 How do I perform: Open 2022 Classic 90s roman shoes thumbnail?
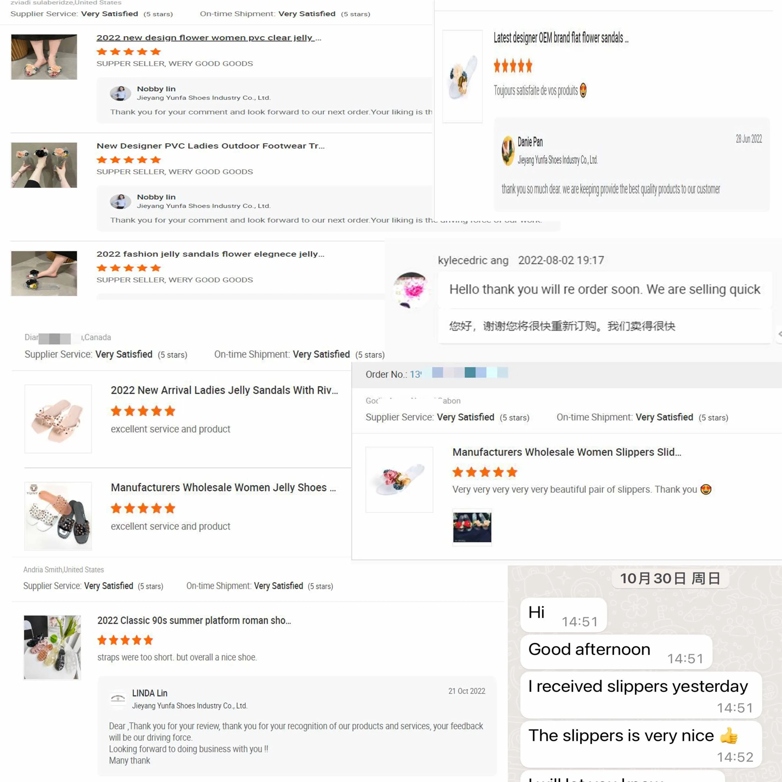[52, 647]
